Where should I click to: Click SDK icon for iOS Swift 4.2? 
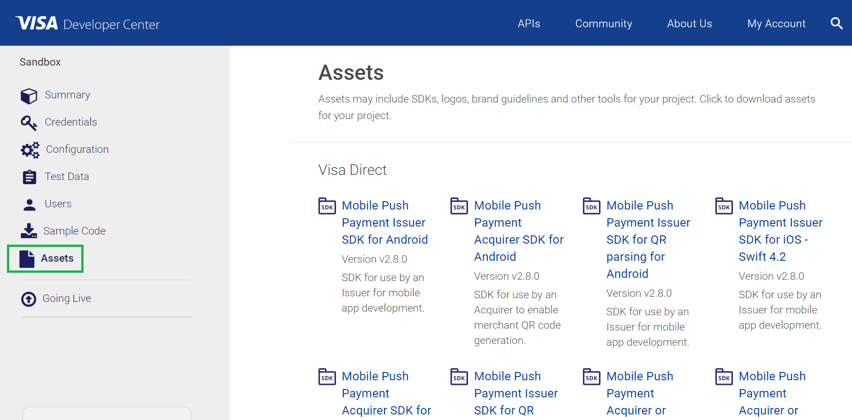click(x=724, y=206)
